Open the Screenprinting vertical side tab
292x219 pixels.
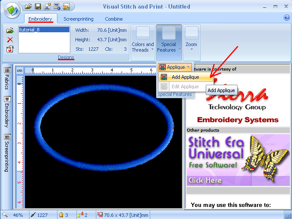(7, 153)
